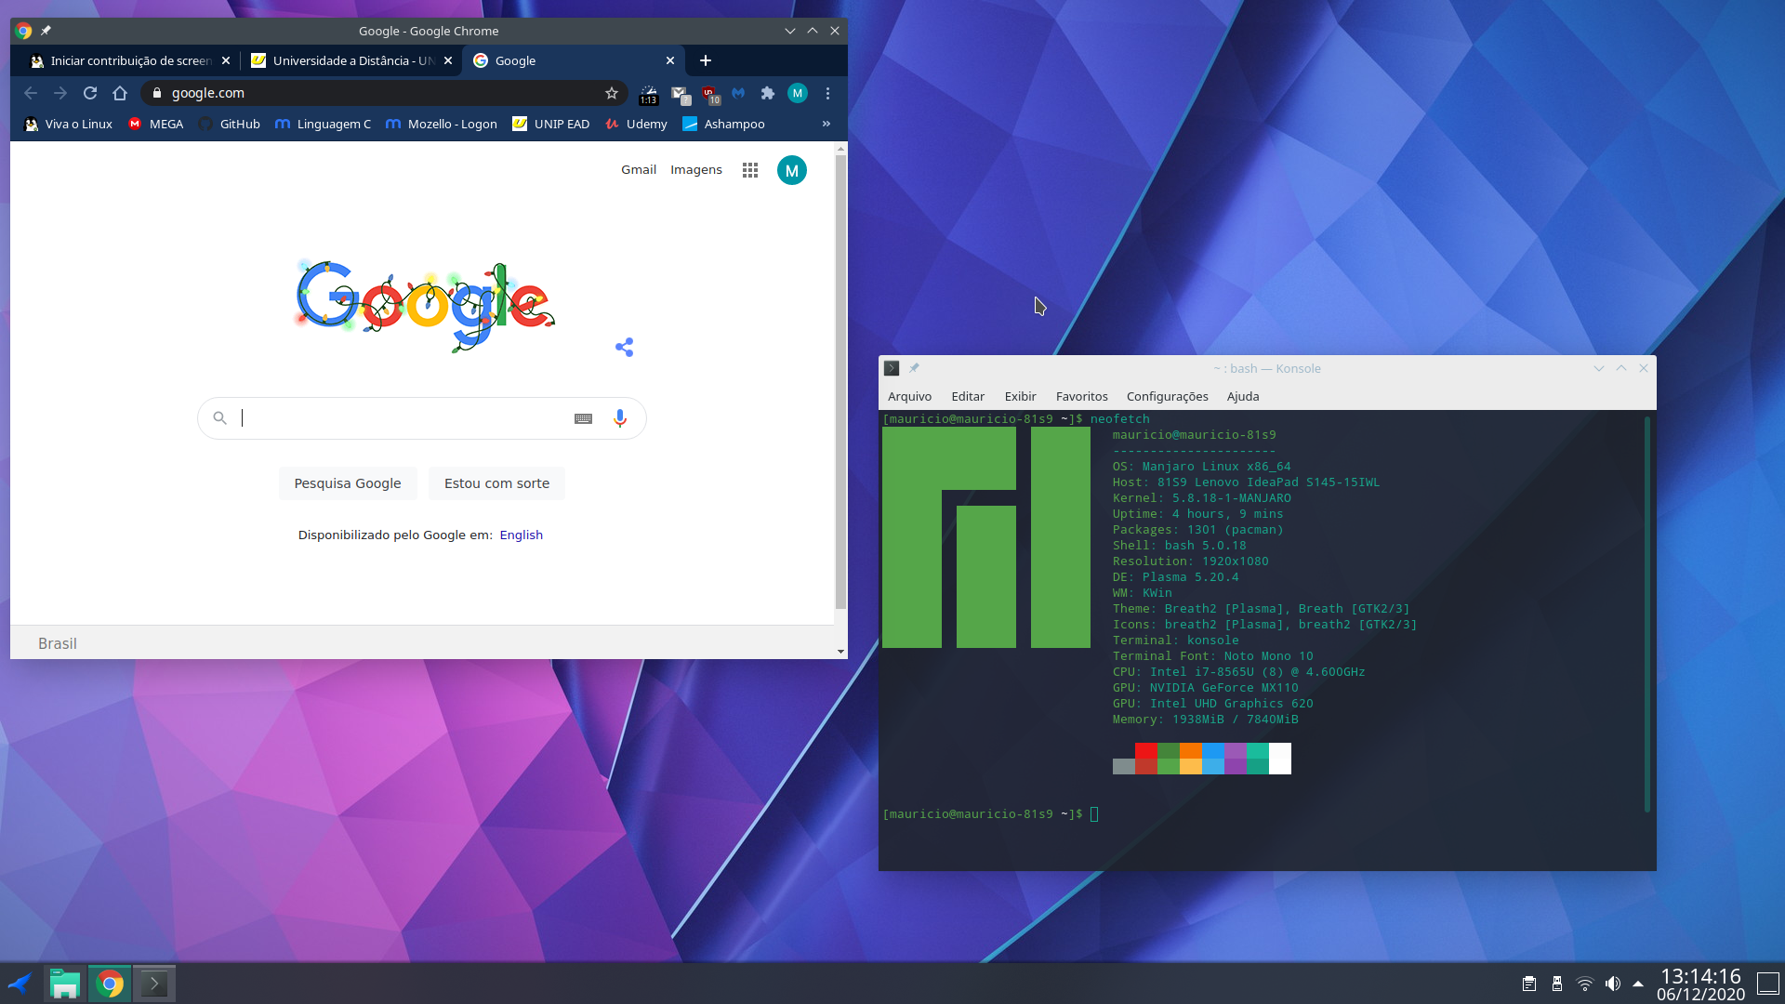The image size is (1785, 1004).
Task: Go to the Chrome home page icon
Action: click(x=120, y=93)
